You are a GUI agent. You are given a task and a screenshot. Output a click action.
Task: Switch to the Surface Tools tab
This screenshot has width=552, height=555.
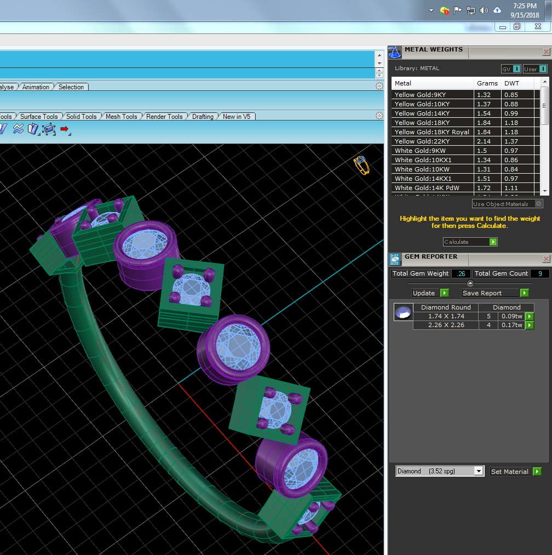[x=39, y=117]
